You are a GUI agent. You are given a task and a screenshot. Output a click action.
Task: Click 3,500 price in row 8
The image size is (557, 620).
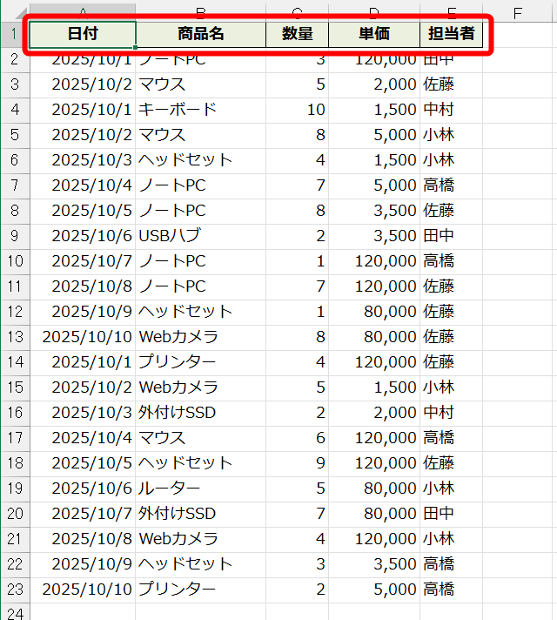tap(374, 211)
